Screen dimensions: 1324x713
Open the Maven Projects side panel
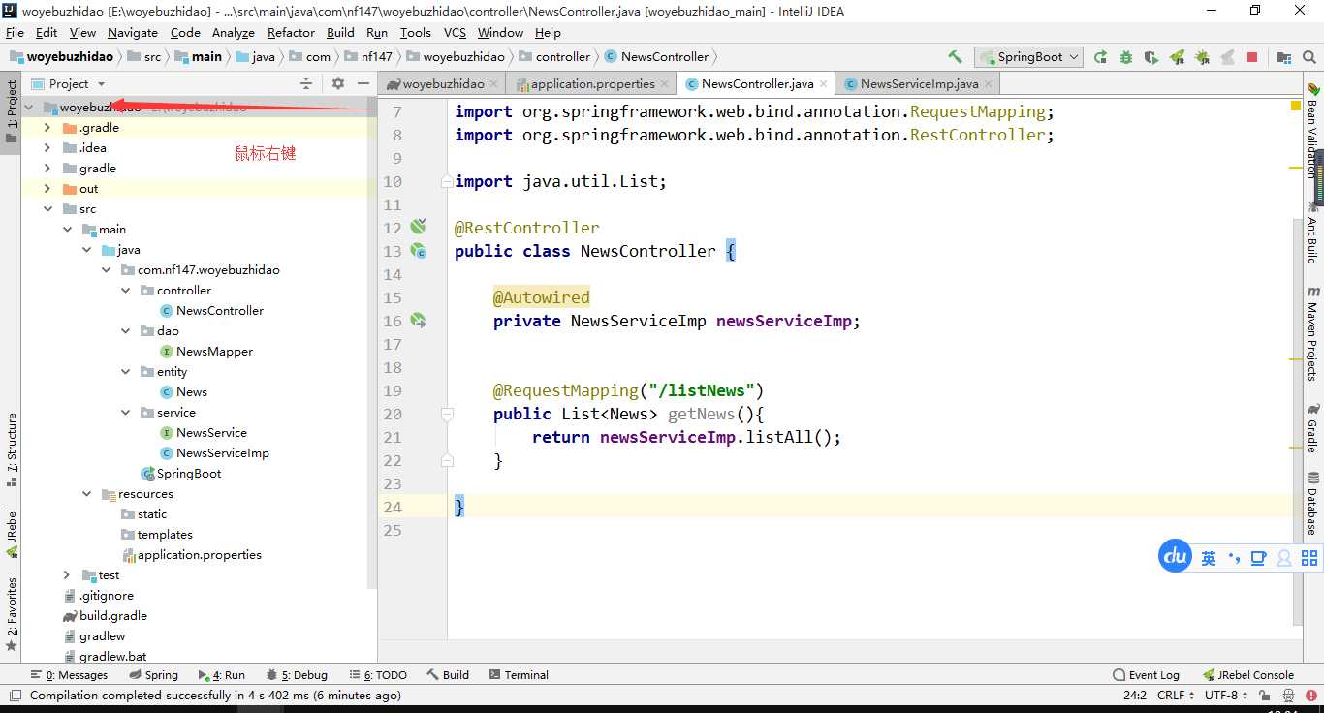[1313, 332]
